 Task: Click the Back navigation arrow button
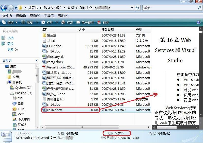click(4, 8)
